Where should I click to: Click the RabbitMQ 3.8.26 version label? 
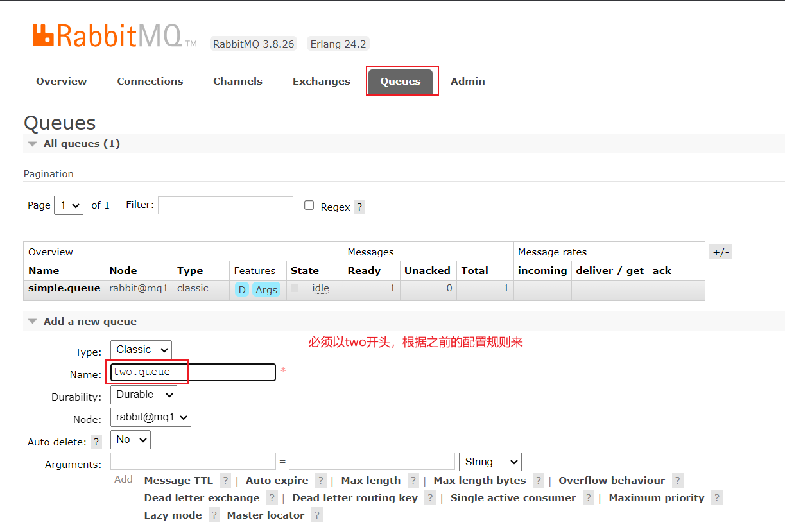point(254,44)
